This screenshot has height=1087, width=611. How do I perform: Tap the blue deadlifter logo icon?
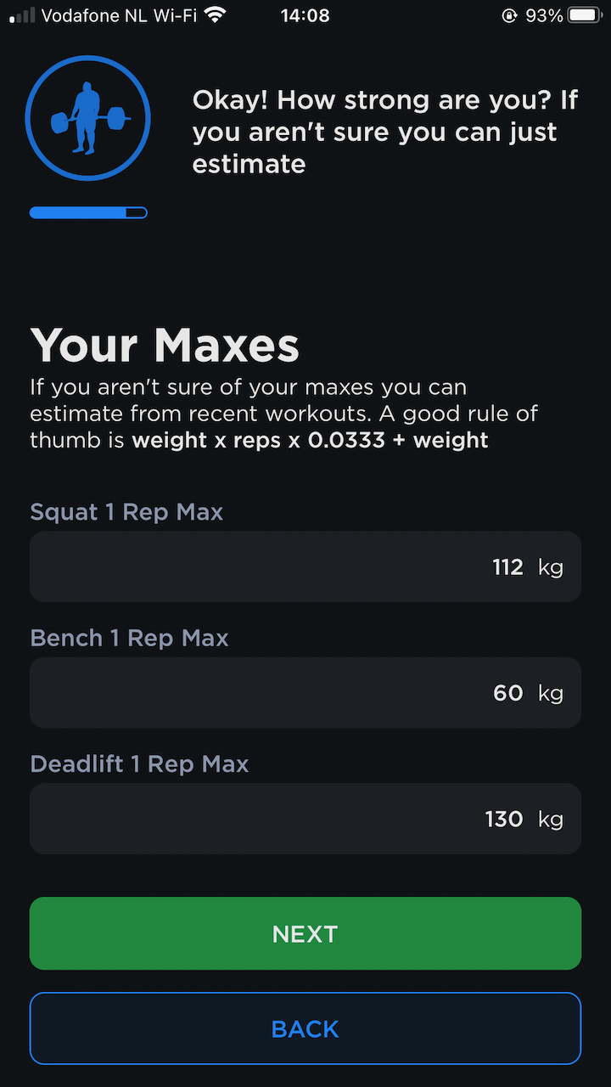(x=88, y=118)
